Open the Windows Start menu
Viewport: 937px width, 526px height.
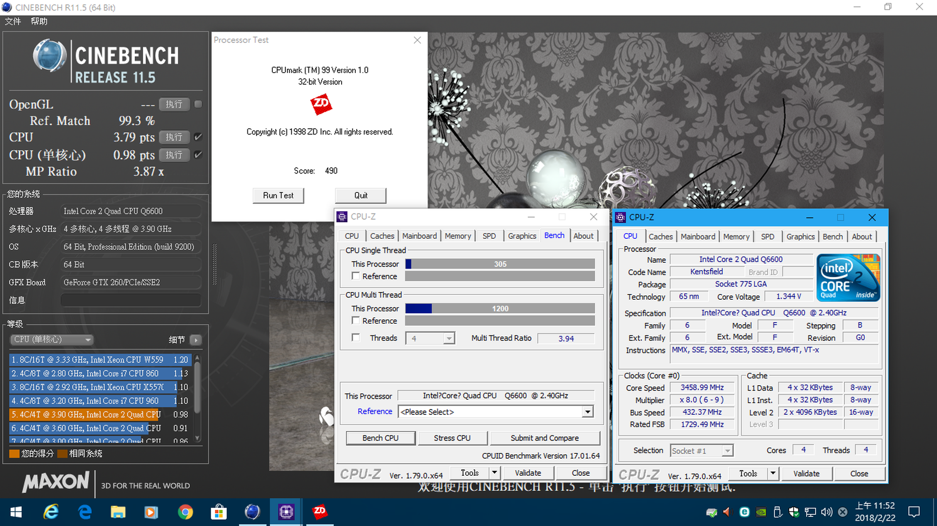tap(16, 512)
